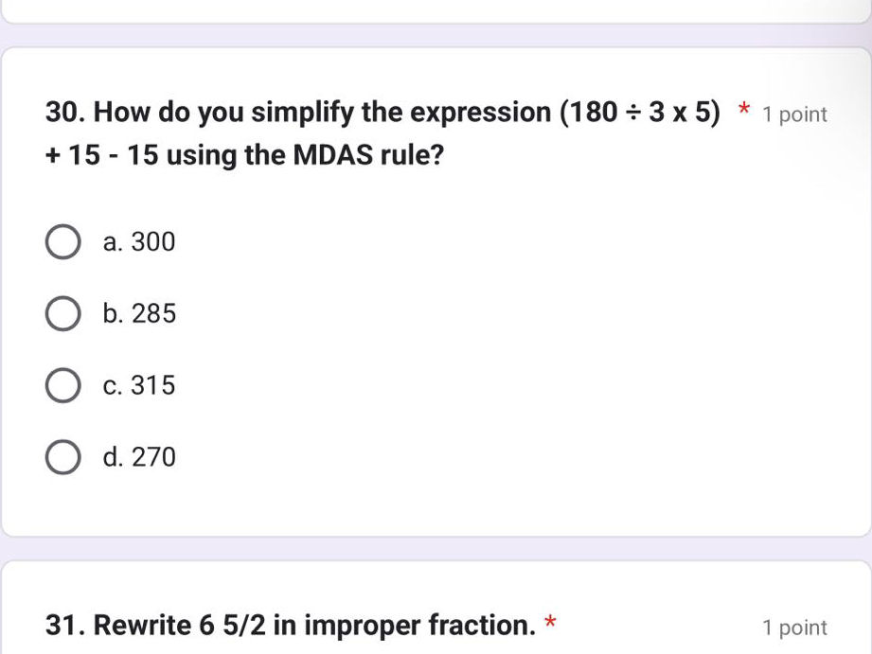Click the '1 point' label for question 30
872x654 pixels.
coord(792,114)
